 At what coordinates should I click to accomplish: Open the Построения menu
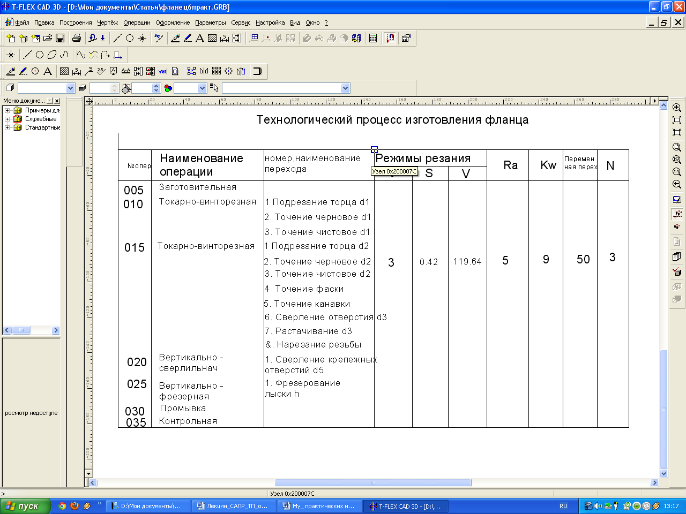pyautogui.click(x=76, y=22)
